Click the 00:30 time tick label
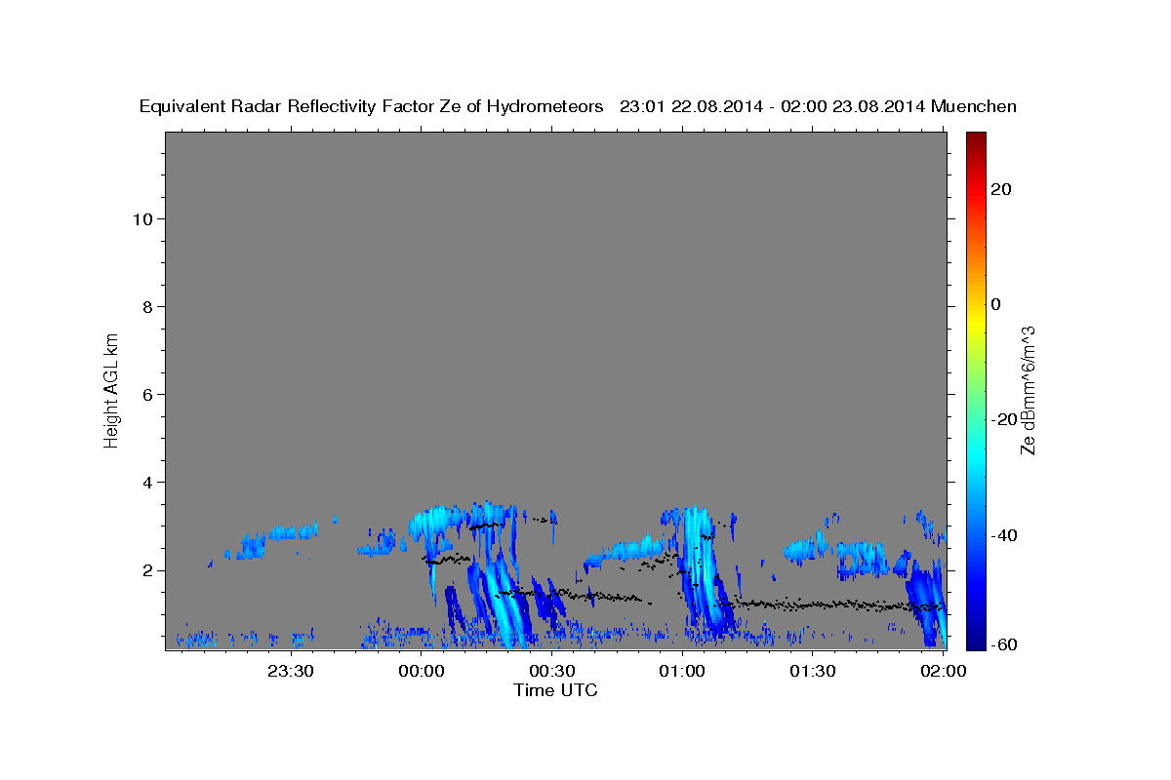Screen dimensions: 1171x780 551,671
